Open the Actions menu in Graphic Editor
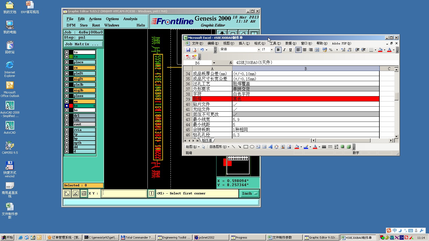 [x=95, y=19]
